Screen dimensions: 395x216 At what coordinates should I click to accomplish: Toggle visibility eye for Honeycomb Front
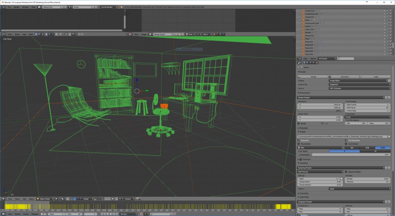click(384, 23)
